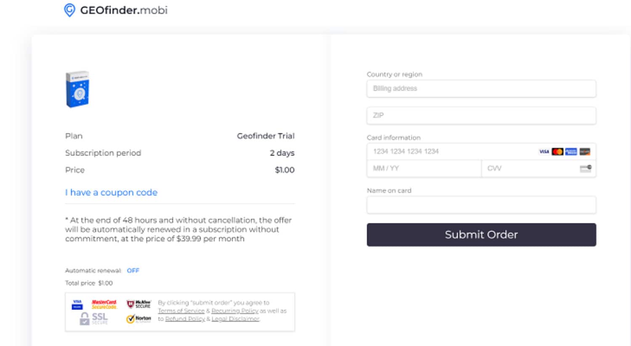Click the GEOfinder location pin logo icon
Viewport: 631px width, 346px height.
(x=69, y=10)
